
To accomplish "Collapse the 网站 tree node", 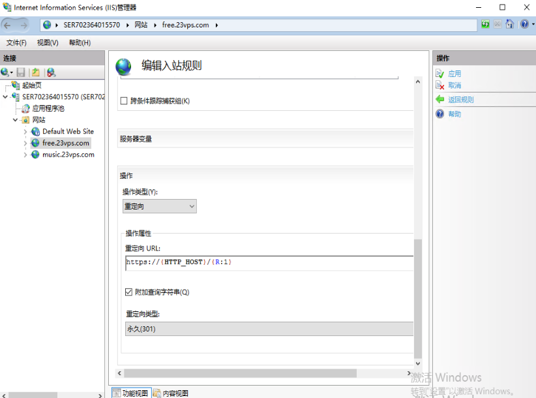I will [15, 120].
